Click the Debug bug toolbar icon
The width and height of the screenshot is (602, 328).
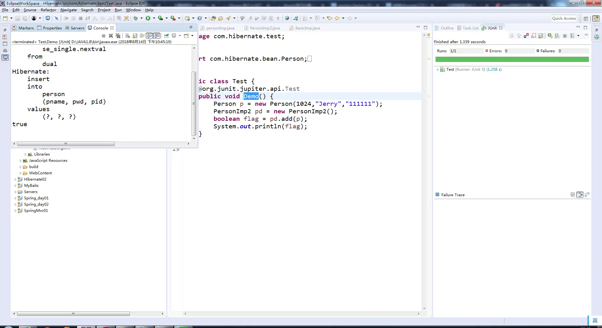click(x=136, y=18)
